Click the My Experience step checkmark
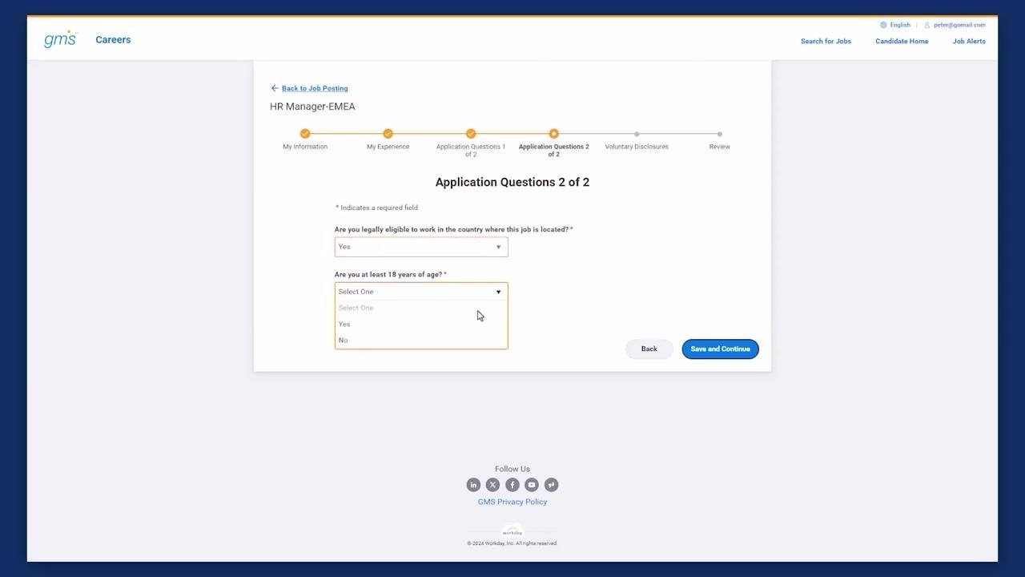The image size is (1025, 577). (x=388, y=134)
